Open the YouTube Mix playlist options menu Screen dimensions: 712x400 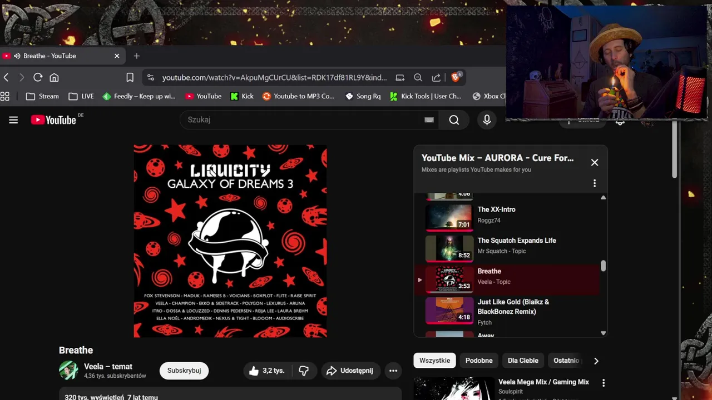pos(595,183)
